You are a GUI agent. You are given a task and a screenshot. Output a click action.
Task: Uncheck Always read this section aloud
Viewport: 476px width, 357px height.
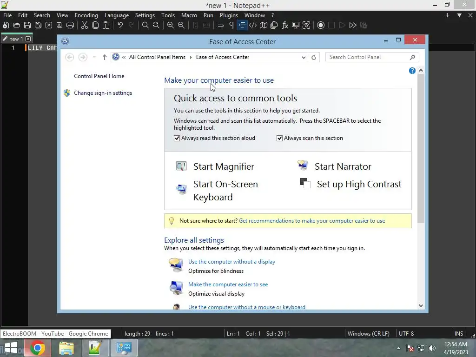pyautogui.click(x=177, y=138)
